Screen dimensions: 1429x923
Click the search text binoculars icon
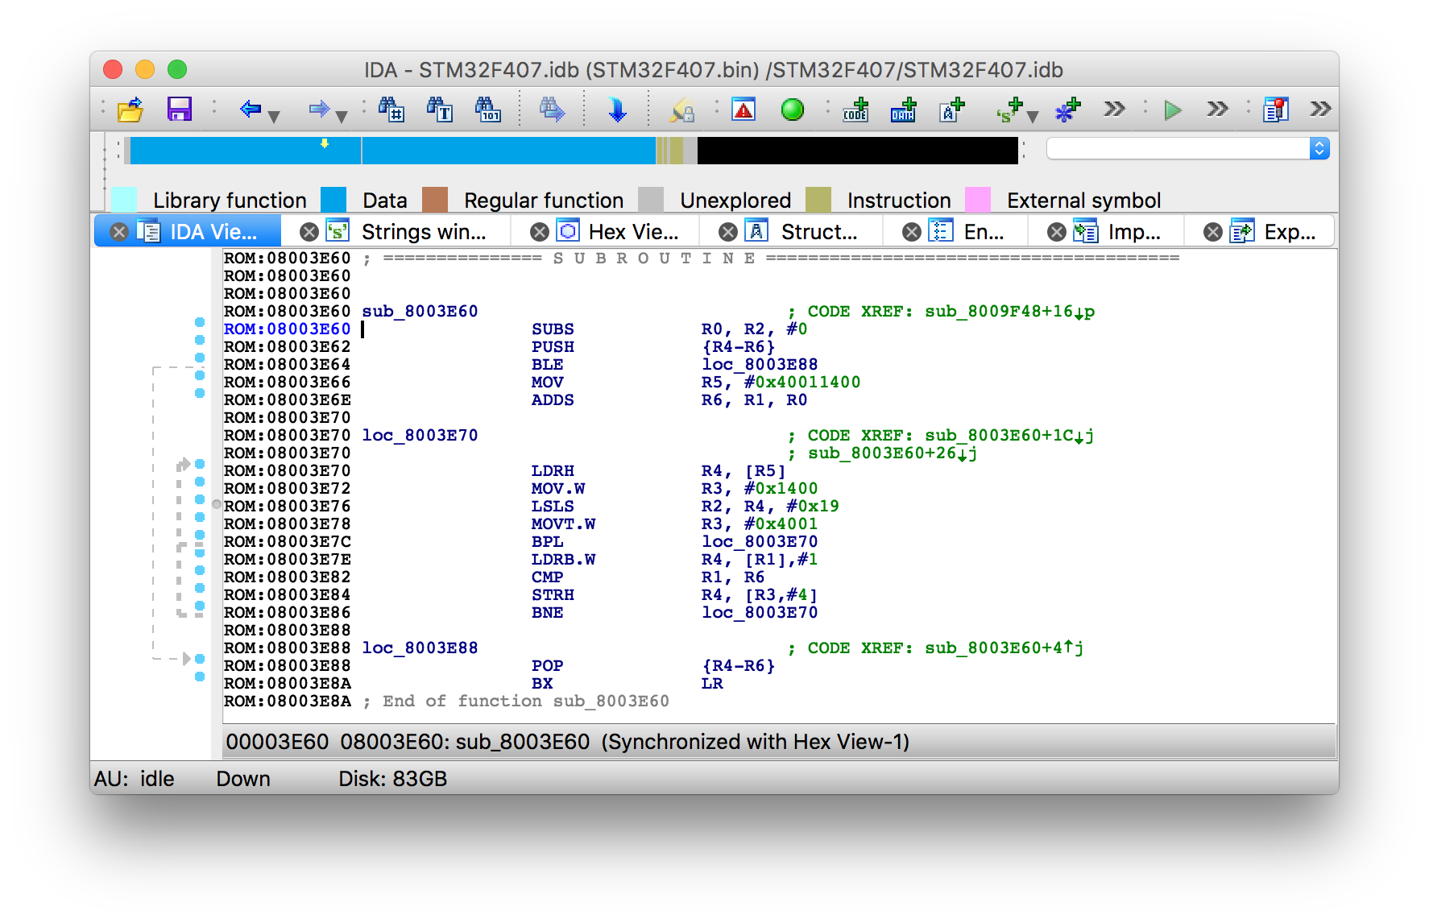point(440,109)
